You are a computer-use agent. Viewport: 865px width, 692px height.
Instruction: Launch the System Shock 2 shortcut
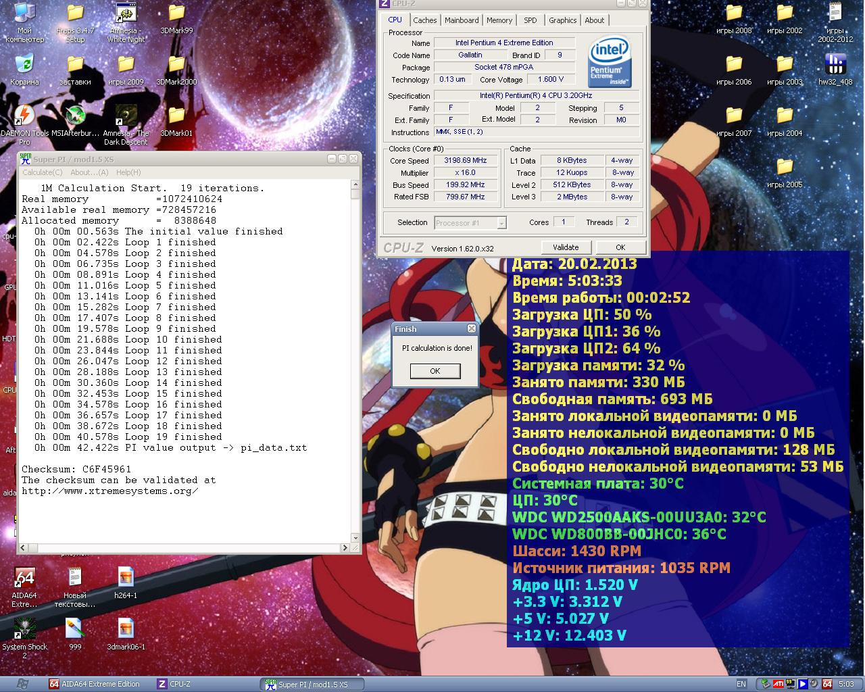(24, 639)
